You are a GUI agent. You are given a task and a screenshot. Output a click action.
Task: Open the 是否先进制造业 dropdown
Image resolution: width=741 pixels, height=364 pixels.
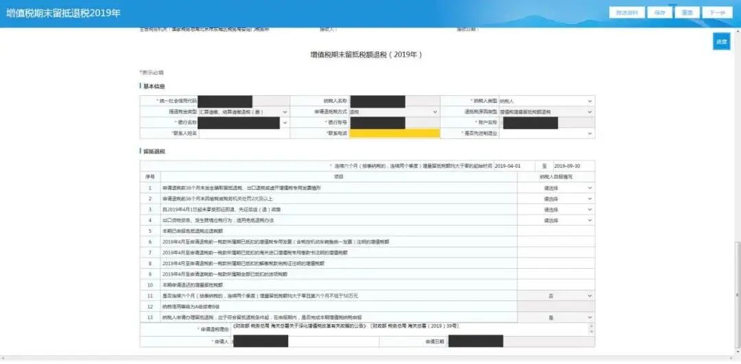point(547,134)
